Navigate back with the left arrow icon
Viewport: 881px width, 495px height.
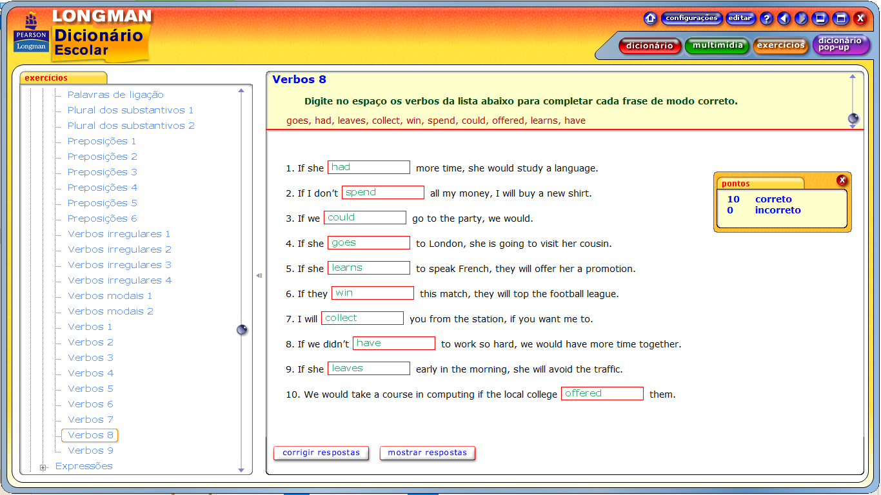point(784,18)
